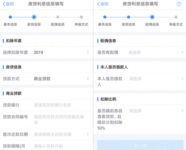Tap 请选择首次还款日期 placeholder text
The height and width of the screenshot is (150, 186).
(x=53, y=134)
